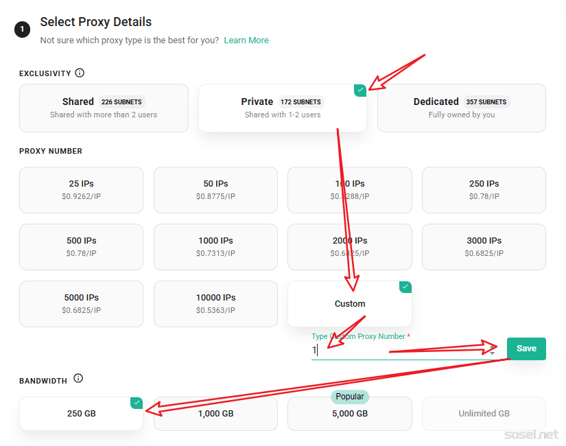Click the 250 GB green checkmark

137,403
